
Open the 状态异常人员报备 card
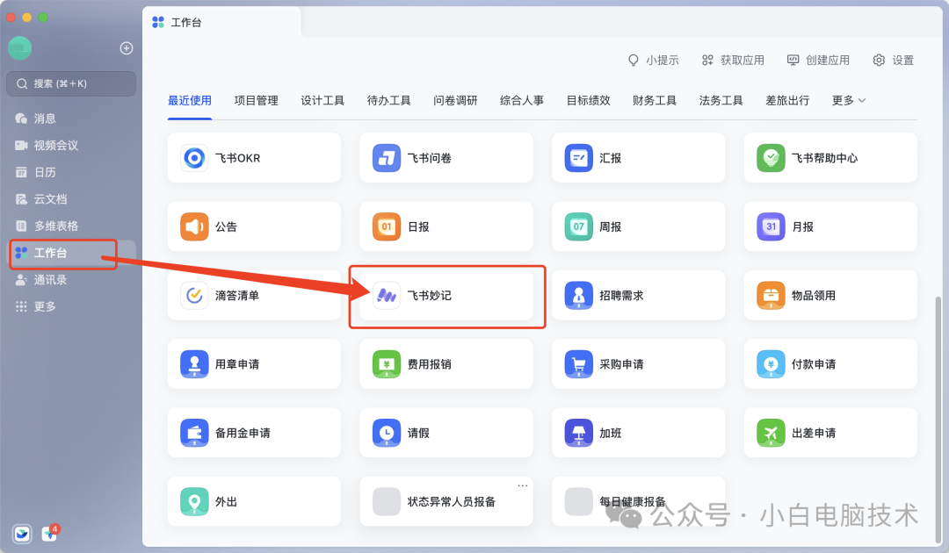[446, 501]
